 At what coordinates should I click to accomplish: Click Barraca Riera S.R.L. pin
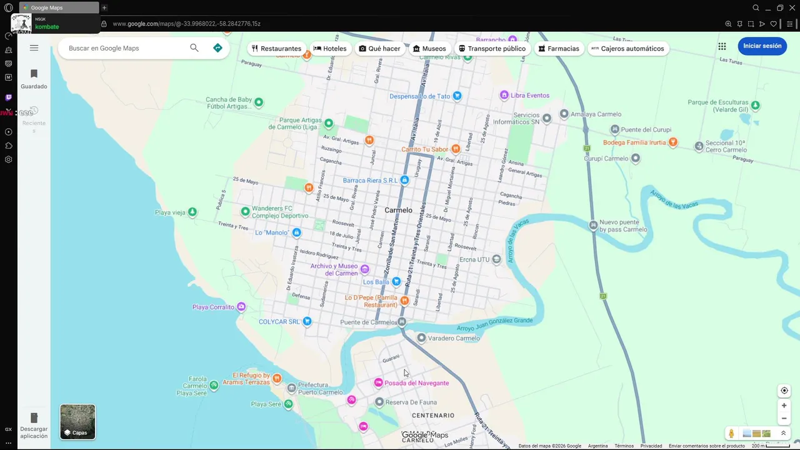[x=404, y=180]
